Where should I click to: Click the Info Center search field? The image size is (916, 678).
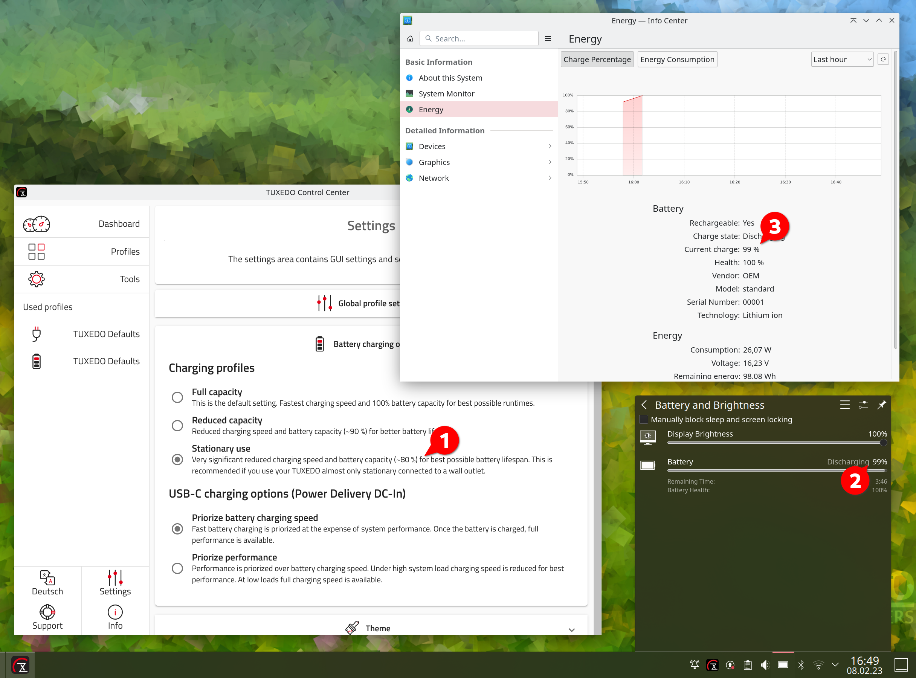tap(479, 38)
